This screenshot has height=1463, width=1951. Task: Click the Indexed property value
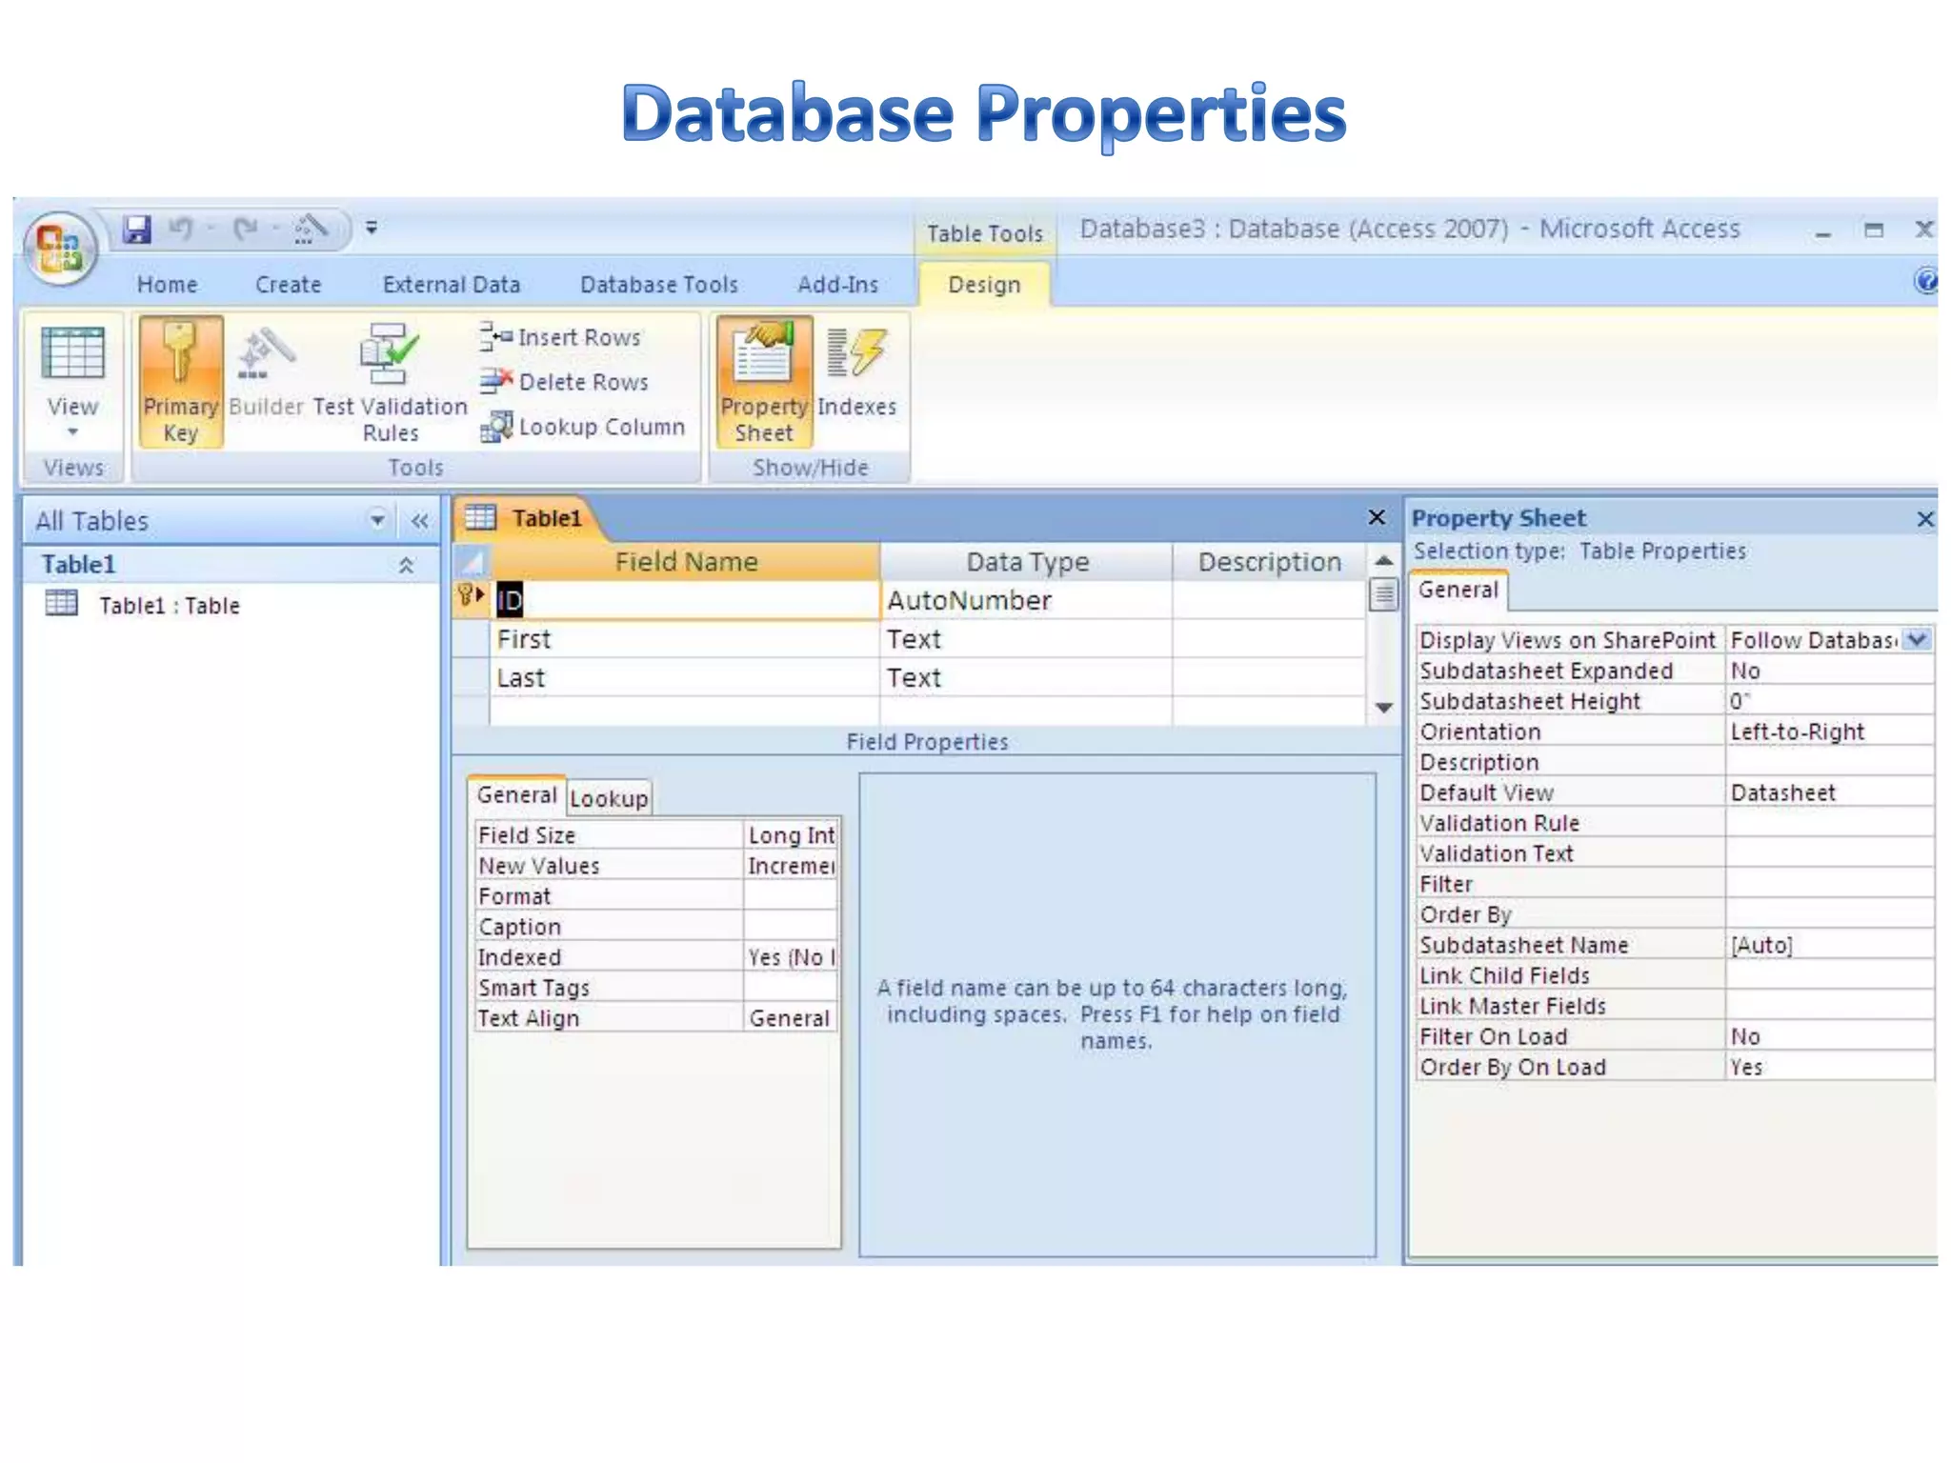791,957
